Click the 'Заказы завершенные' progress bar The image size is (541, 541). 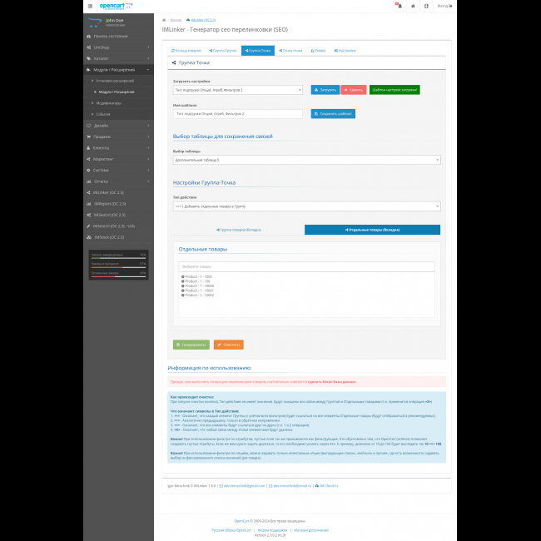pos(118,257)
